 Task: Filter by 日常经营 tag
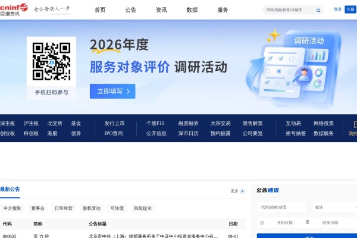coord(64,208)
